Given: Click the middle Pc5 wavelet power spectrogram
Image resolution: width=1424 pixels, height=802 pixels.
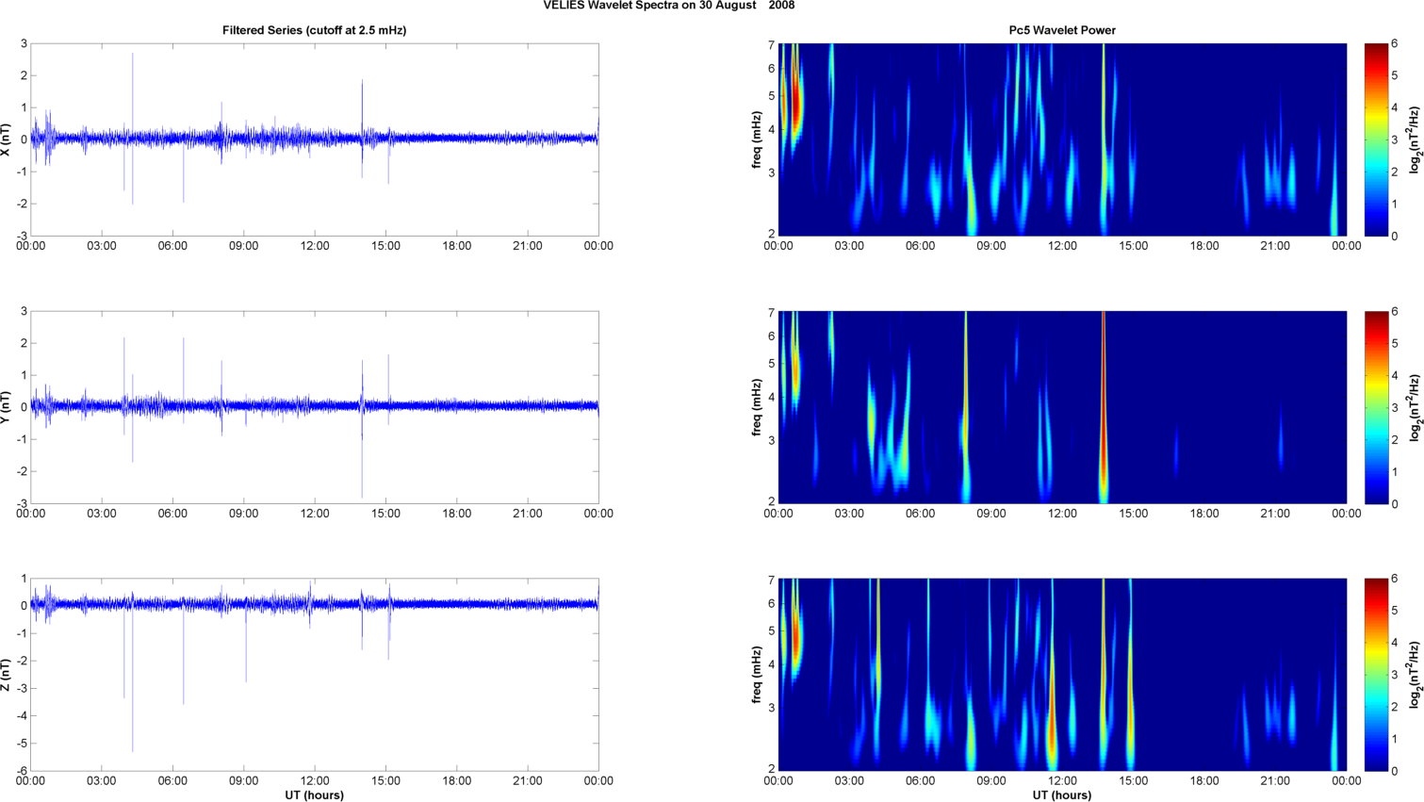Looking at the screenshot, I should point(1062,407).
